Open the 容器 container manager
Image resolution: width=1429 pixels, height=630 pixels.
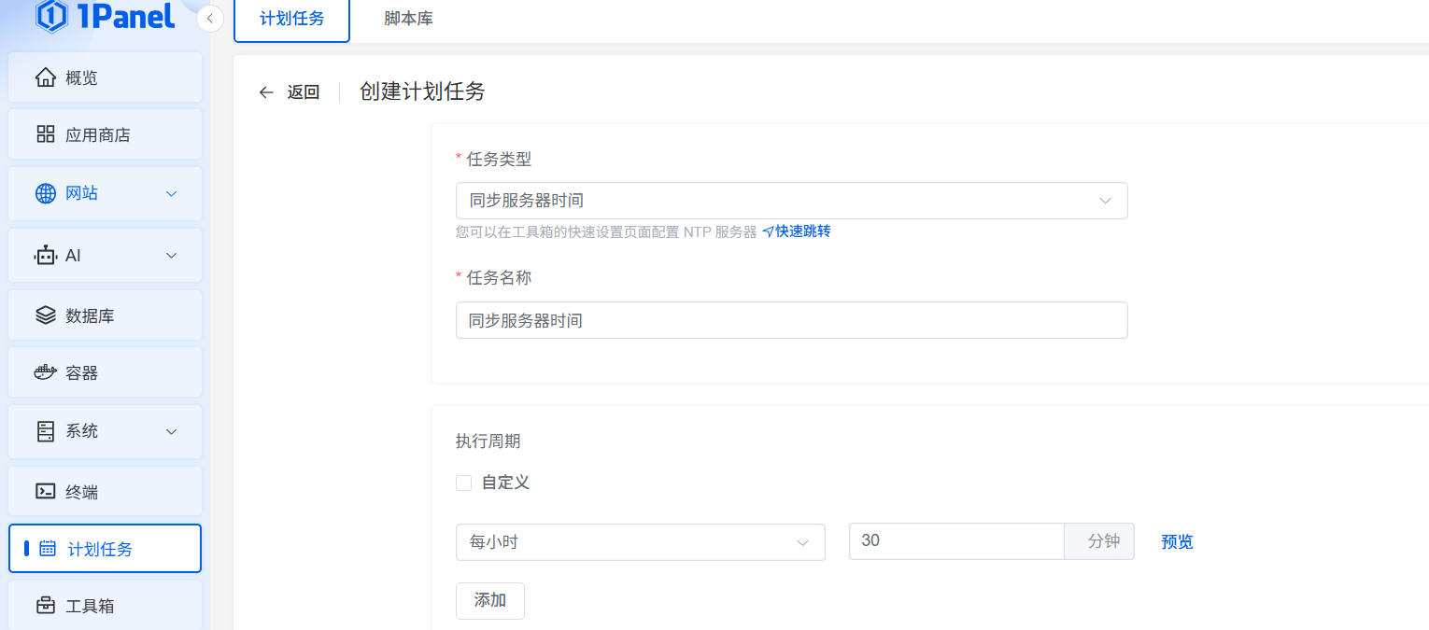point(105,371)
